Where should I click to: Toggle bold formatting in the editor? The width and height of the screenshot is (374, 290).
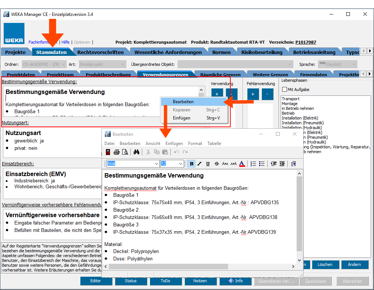tap(191, 164)
